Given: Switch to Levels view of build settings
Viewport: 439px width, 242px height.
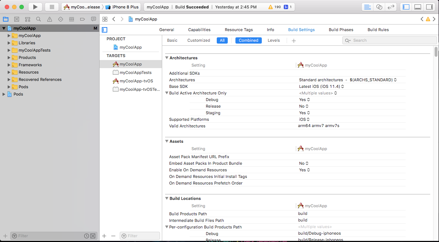Looking at the screenshot, I should pos(274,40).
